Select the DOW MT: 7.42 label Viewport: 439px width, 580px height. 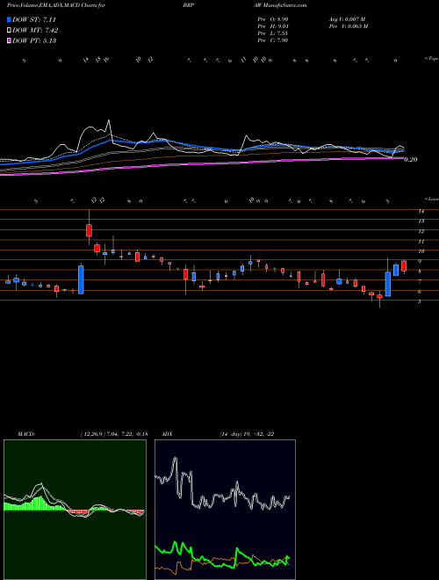pos(35,31)
